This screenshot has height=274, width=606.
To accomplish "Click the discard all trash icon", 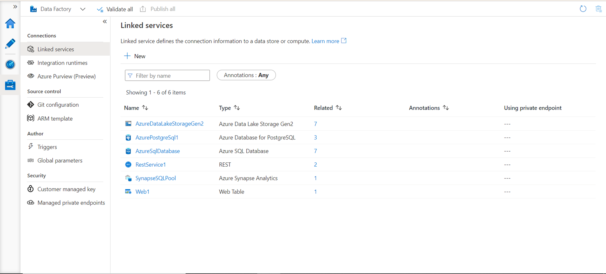I will point(598,9).
